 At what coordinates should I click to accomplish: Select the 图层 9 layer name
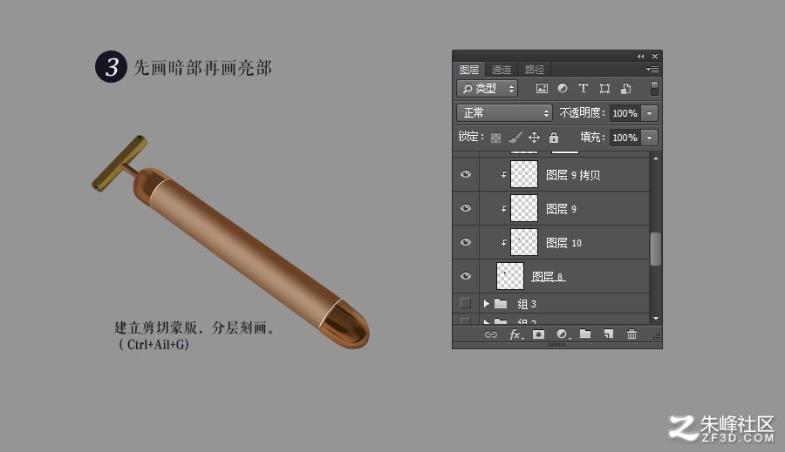tap(561, 209)
